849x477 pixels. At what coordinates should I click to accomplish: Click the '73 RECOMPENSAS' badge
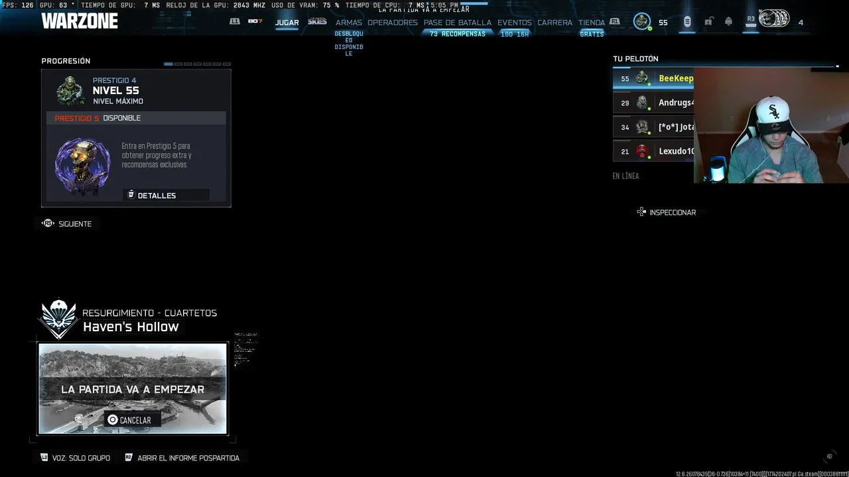tap(458, 34)
